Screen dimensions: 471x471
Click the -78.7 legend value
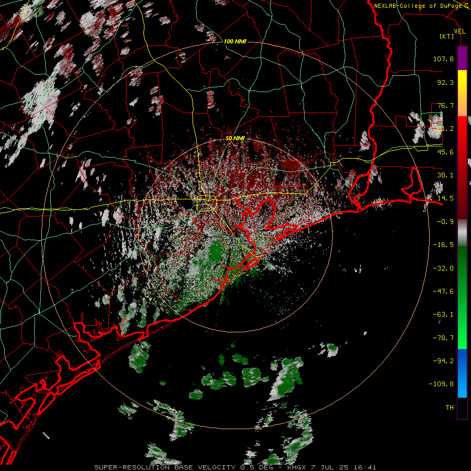[443, 338]
